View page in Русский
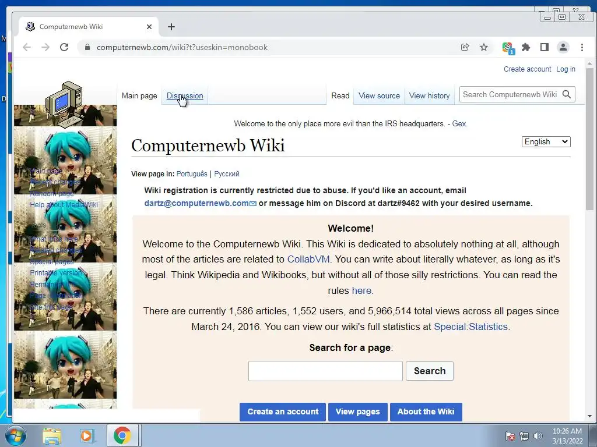The height and width of the screenshot is (447, 597). 227,173
